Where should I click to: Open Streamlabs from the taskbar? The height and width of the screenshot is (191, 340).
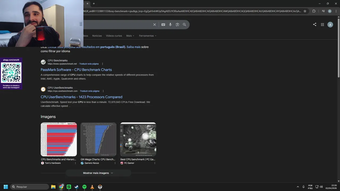tap(69, 187)
